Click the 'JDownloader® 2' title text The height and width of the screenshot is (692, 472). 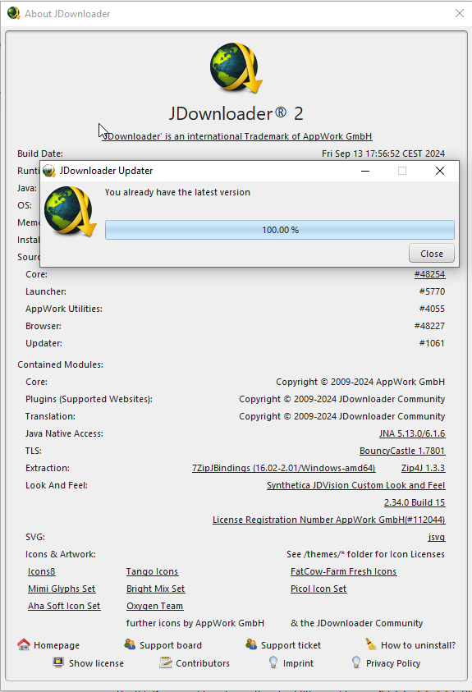[x=236, y=113]
